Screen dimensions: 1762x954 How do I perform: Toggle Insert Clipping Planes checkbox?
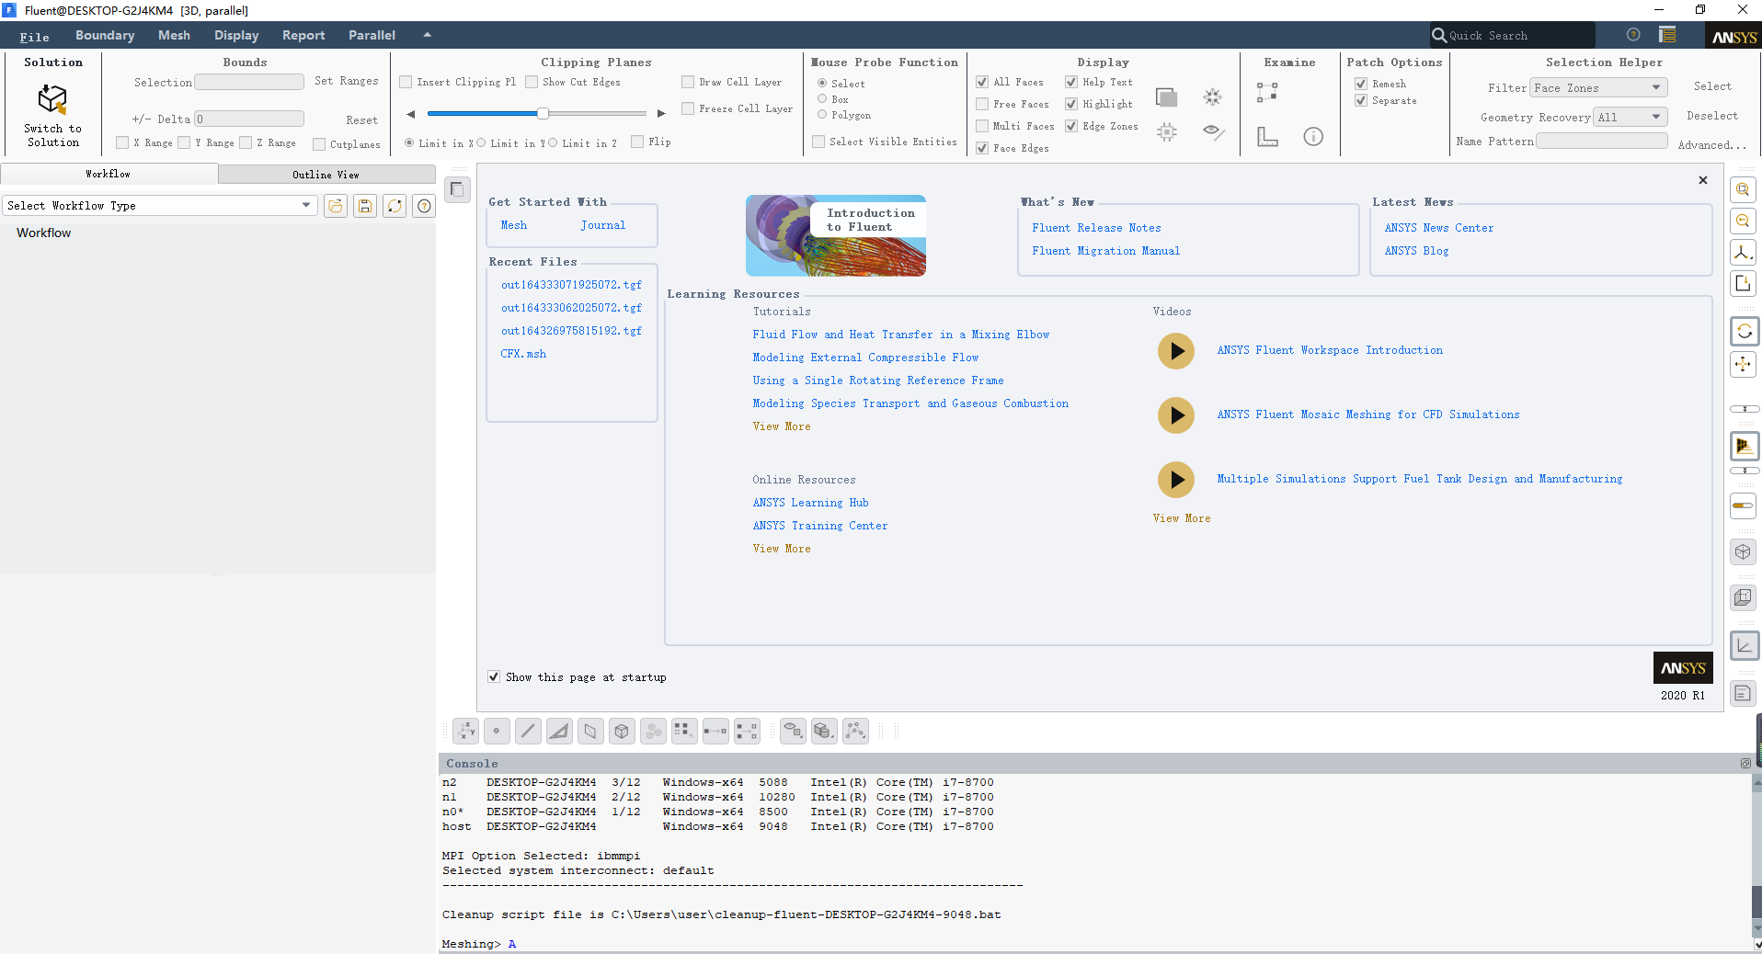(x=406, y=82)
